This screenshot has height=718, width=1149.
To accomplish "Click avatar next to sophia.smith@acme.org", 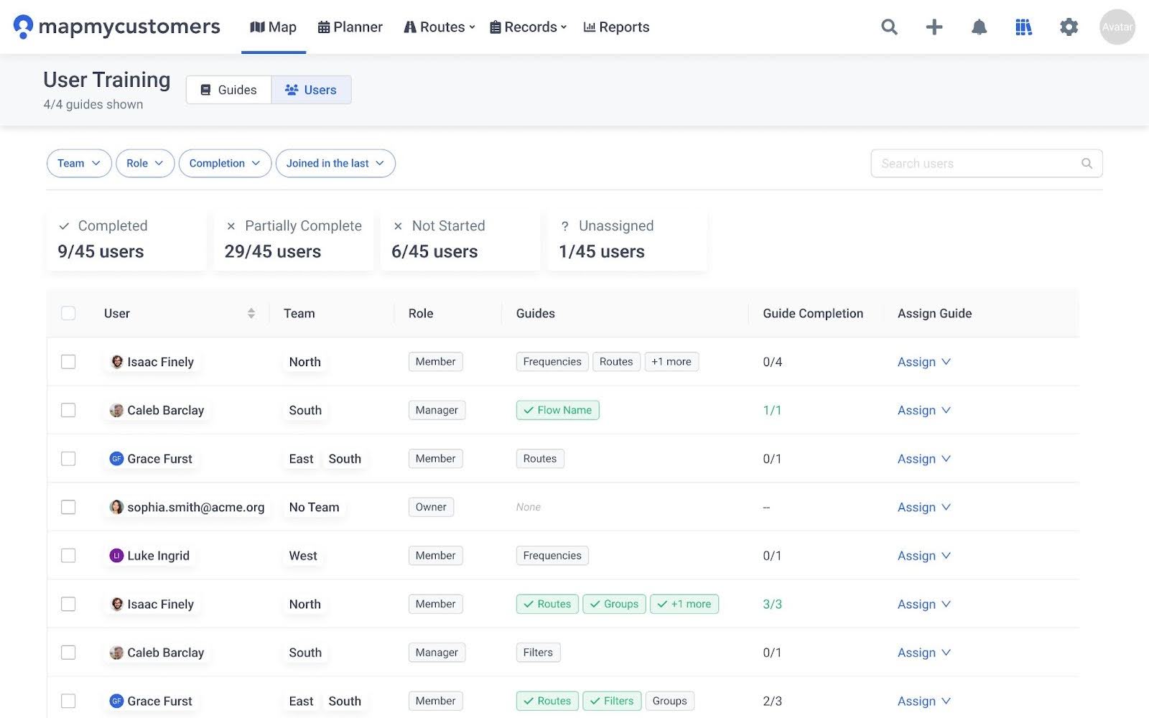I will [116, 507].
